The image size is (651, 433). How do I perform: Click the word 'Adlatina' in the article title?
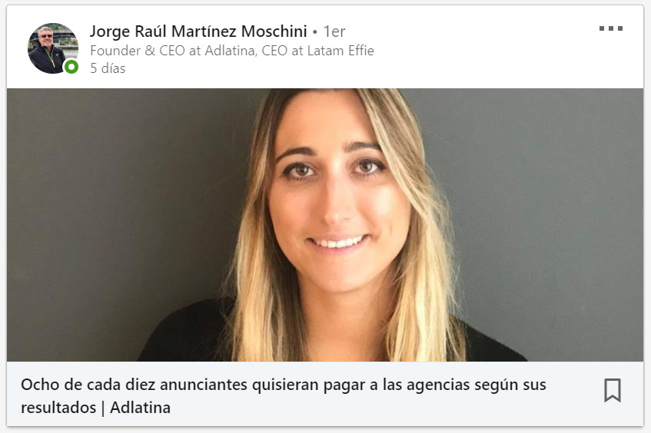(x=141, y=408)
